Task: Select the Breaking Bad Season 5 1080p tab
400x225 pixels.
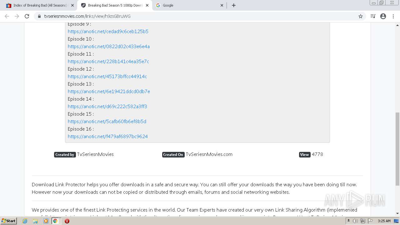Action: point(115,5)
